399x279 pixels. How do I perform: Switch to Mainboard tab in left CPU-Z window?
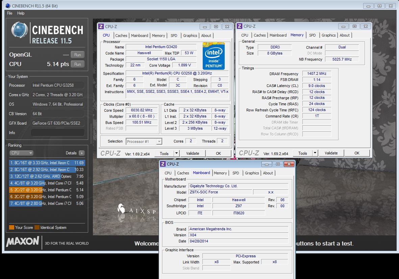[140, 36]
